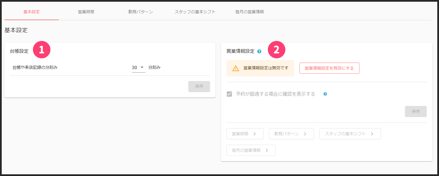Click the help icon beside 営業情報設定 heading
This screenshot has width=439, height=176.
coord(259,52)
